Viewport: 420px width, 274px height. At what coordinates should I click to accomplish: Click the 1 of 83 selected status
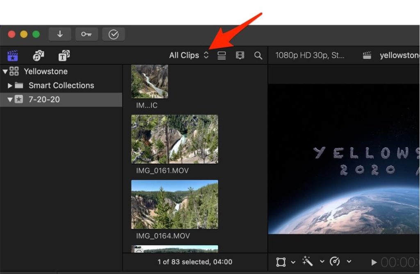[x=195, y=262]
